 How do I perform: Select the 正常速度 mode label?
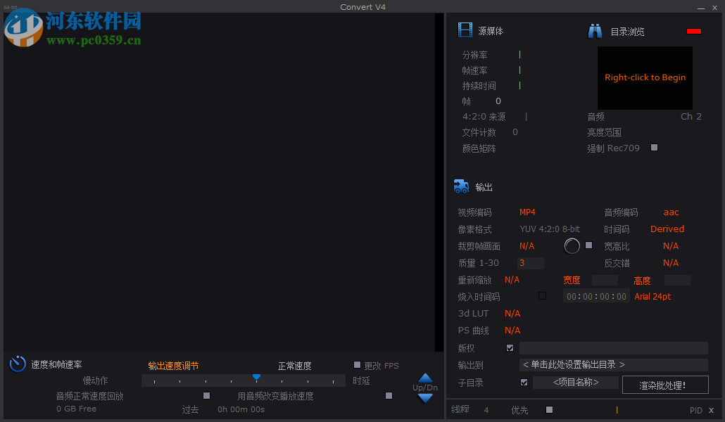coord(294,365)
